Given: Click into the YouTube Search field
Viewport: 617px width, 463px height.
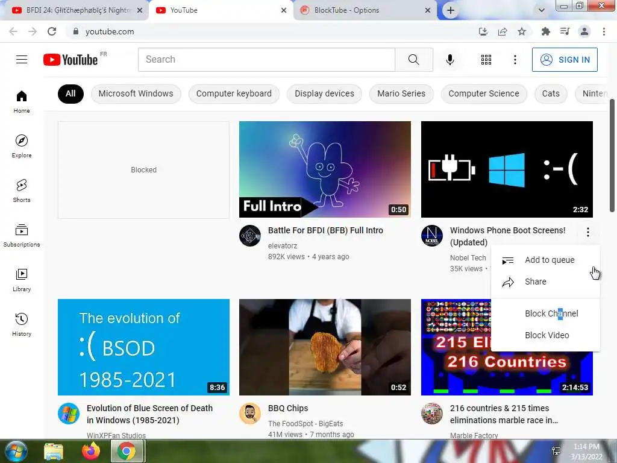Looking at the screenshot, I should (266, 60).
